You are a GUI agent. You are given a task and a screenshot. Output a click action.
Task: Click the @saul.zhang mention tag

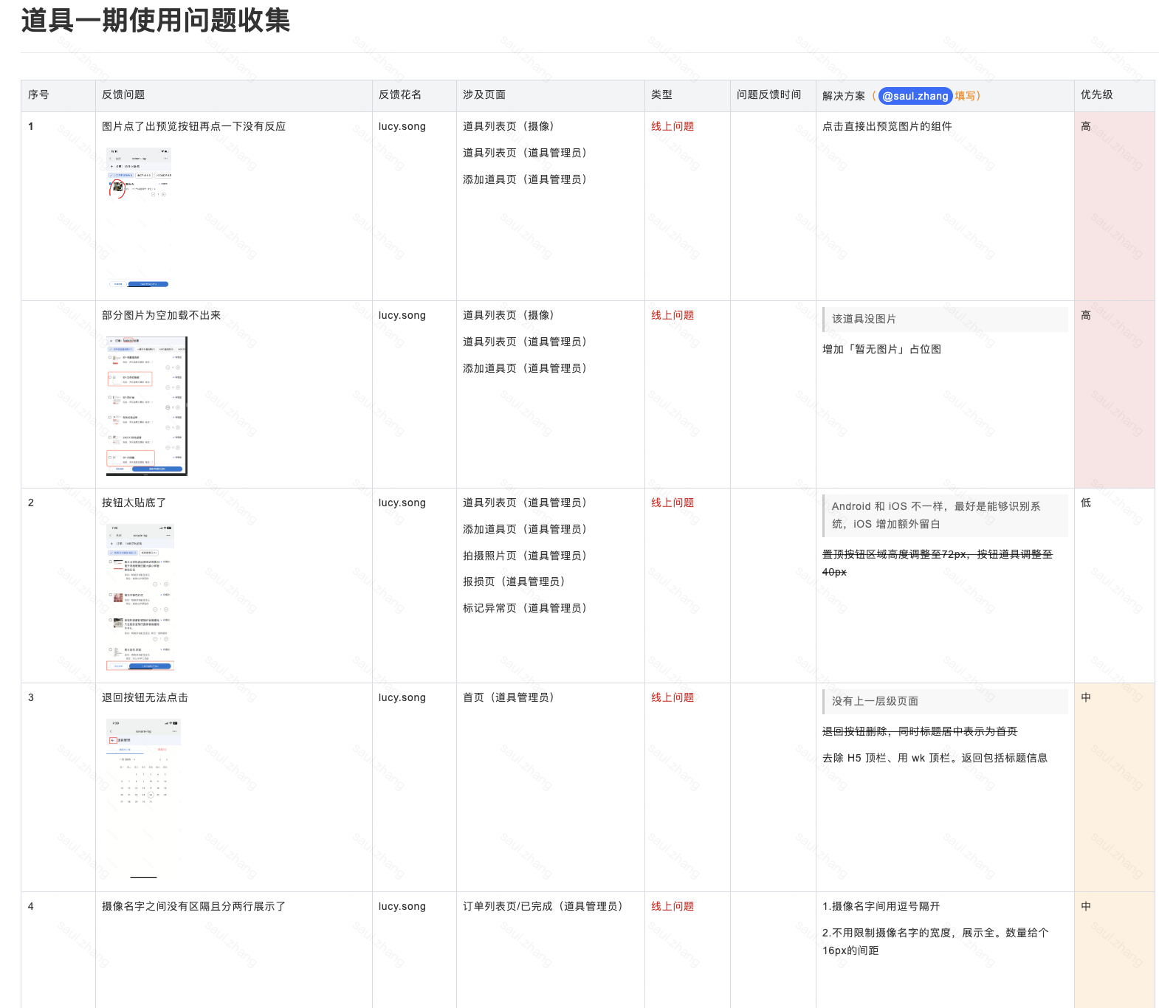point(915,96)
